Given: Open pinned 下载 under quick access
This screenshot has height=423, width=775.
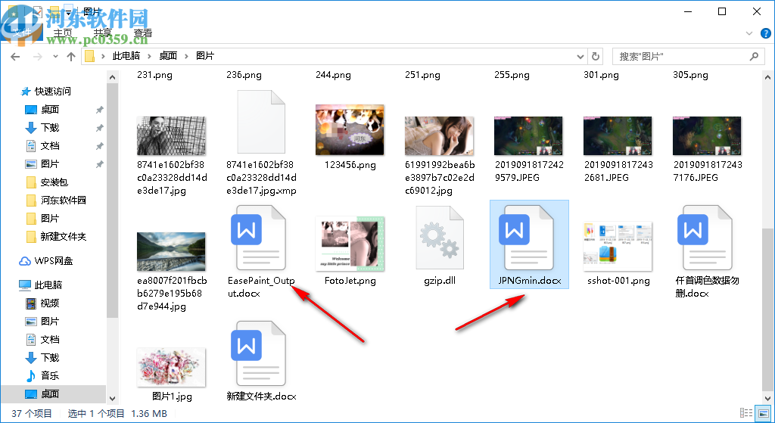Looking at the screenshot, I should coord(50,127).
